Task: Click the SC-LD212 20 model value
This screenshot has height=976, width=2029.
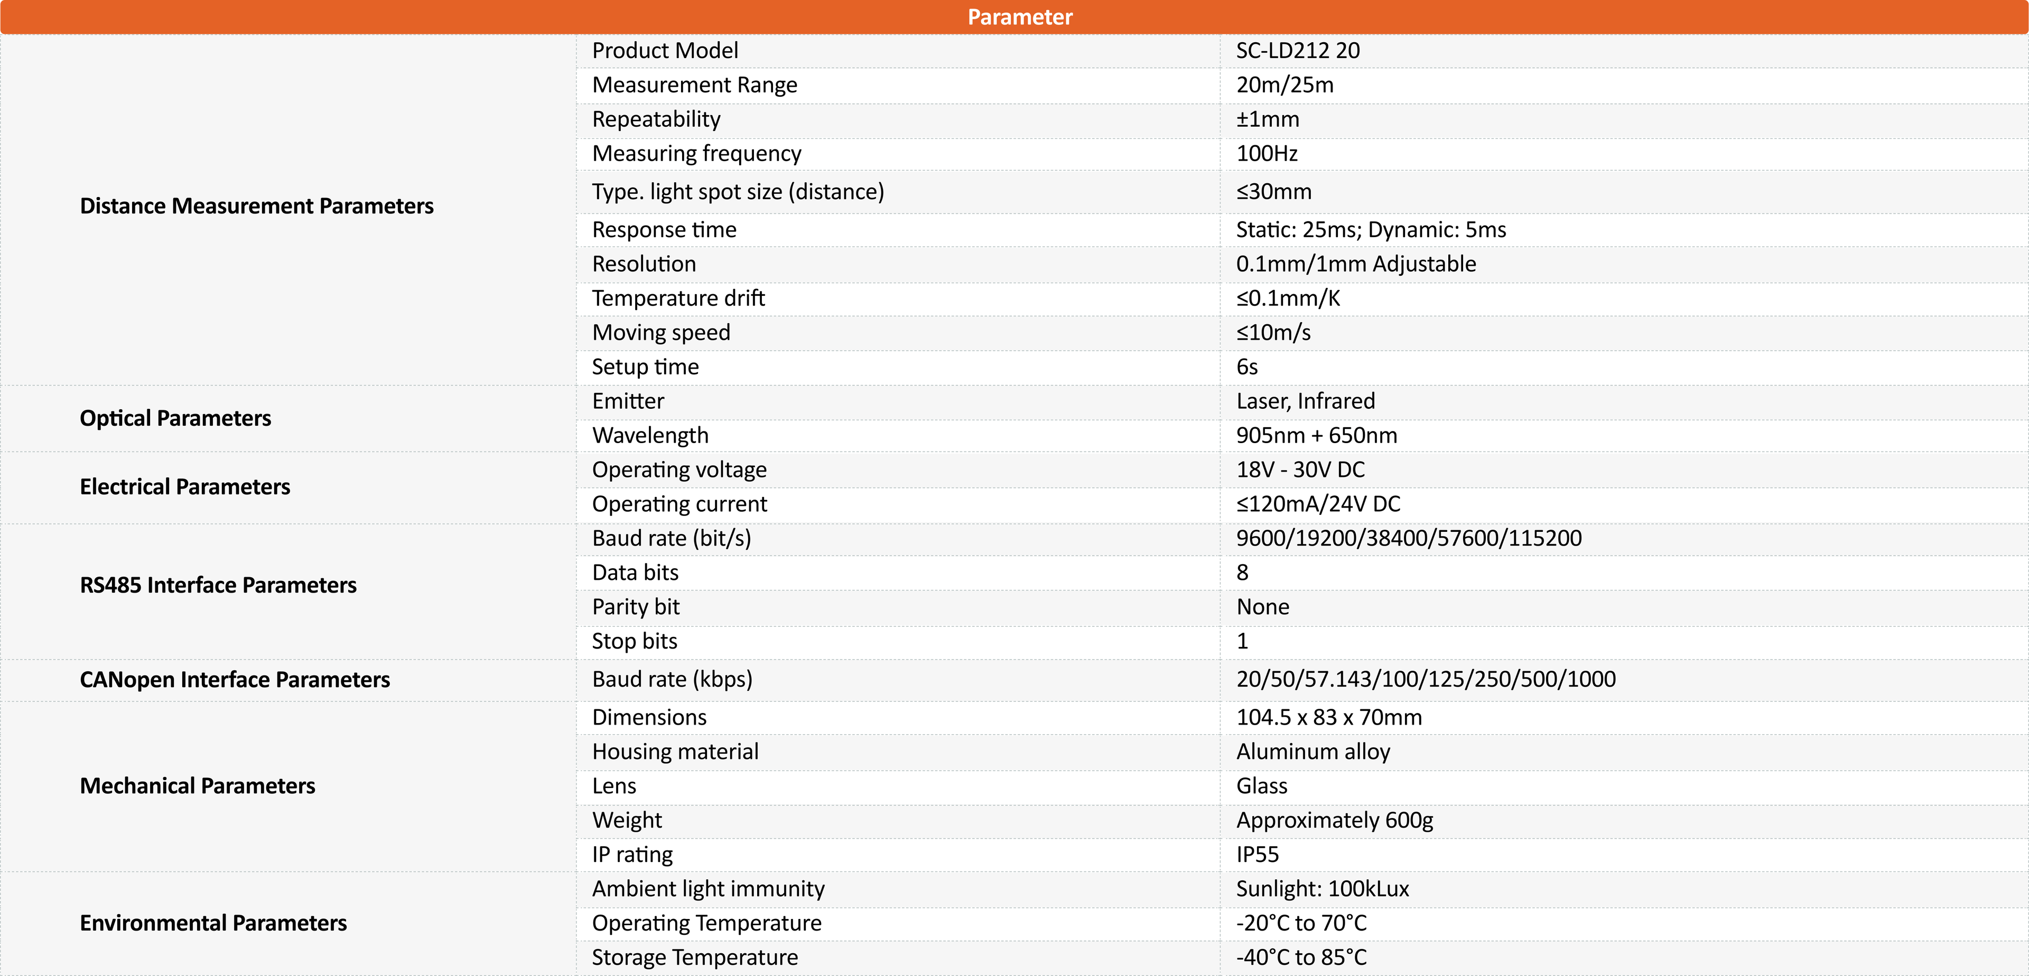Action: click(x=1297, y=50)
